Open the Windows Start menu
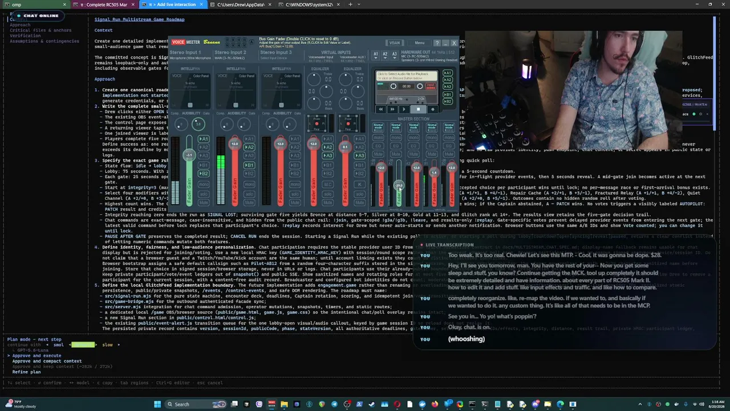This screenshot has height=411, width=730. coord(157,404)
